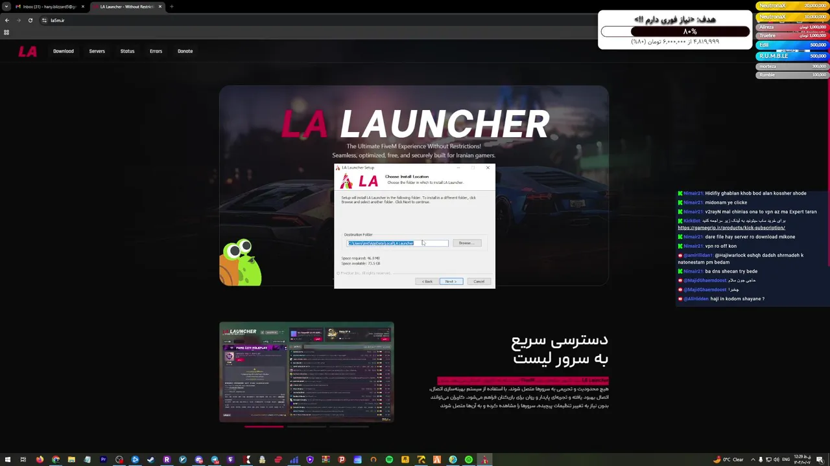830x466 pixels.
Task: Open Task View on the taskbar
Action: point(23,460)
